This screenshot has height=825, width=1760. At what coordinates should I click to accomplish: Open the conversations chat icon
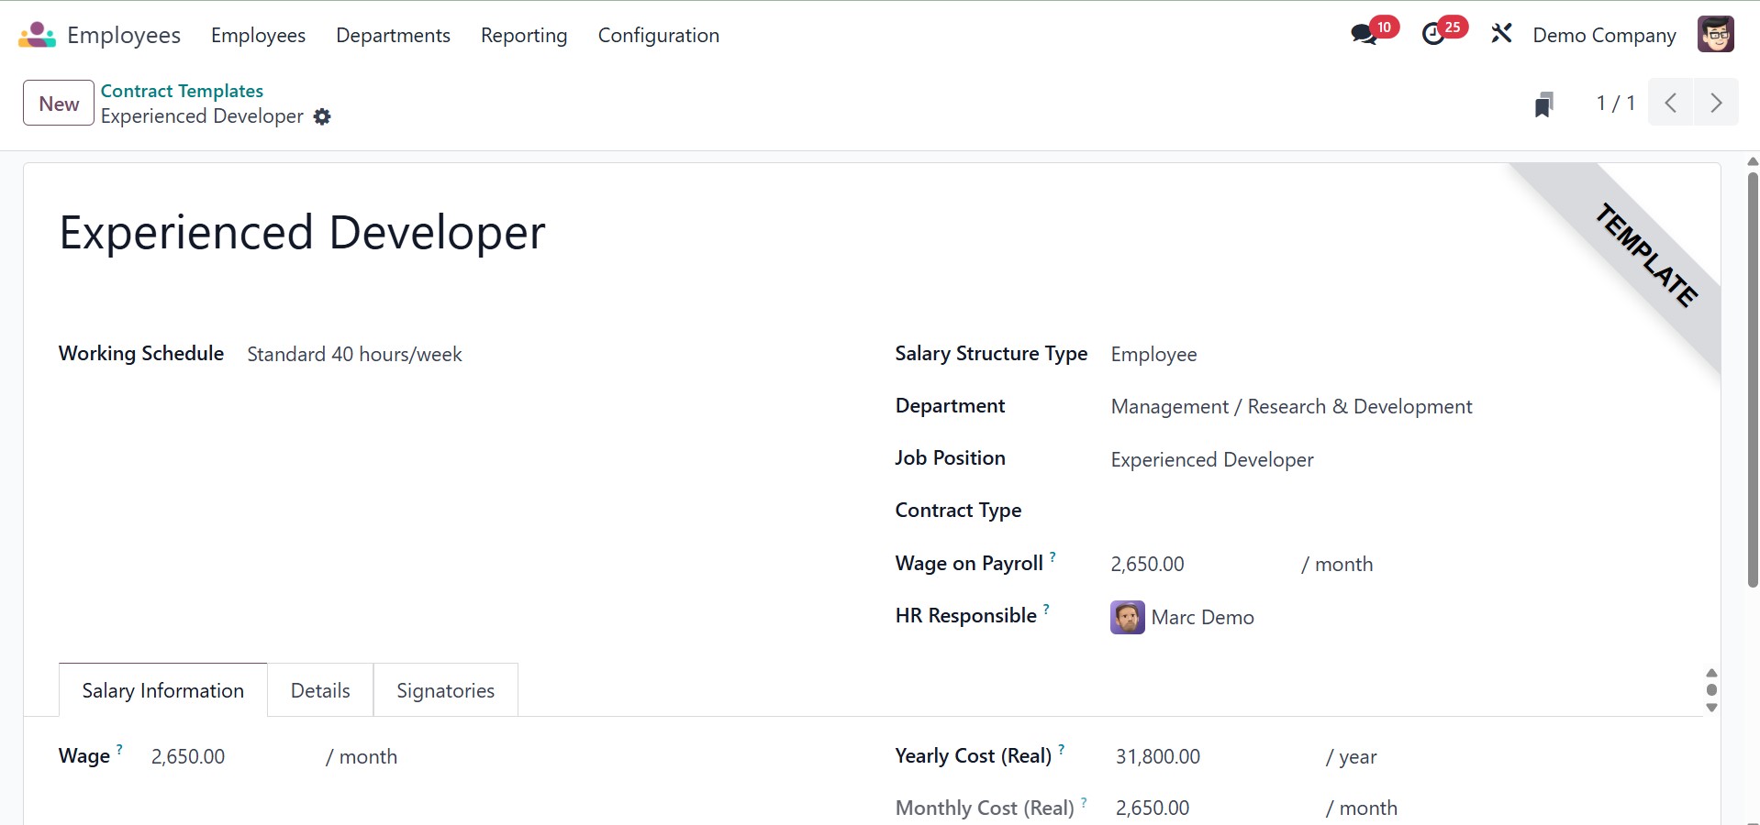click(1364, 35)
